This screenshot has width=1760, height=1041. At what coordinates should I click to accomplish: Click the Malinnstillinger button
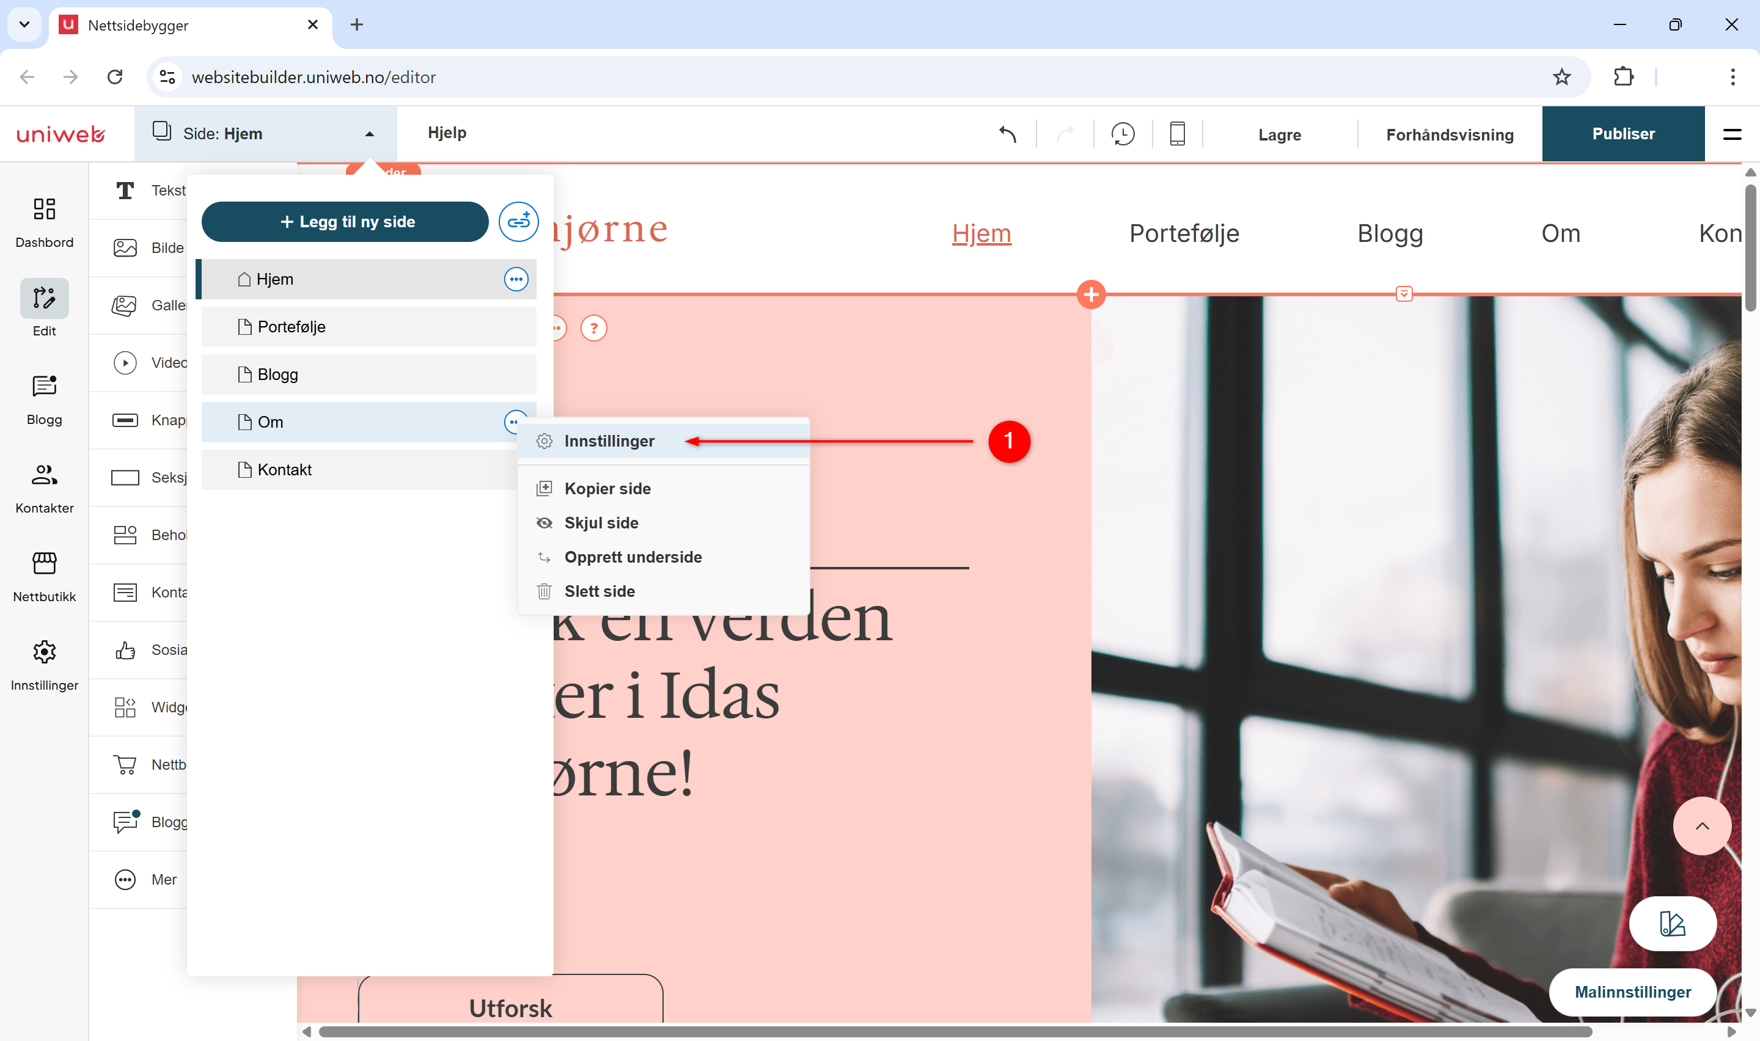coord(1632,992)
